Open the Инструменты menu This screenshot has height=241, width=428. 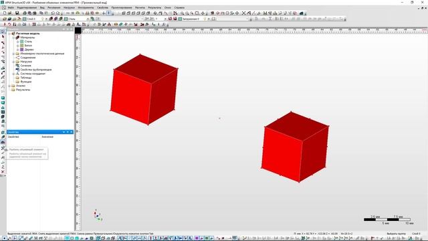pos(86,7)
